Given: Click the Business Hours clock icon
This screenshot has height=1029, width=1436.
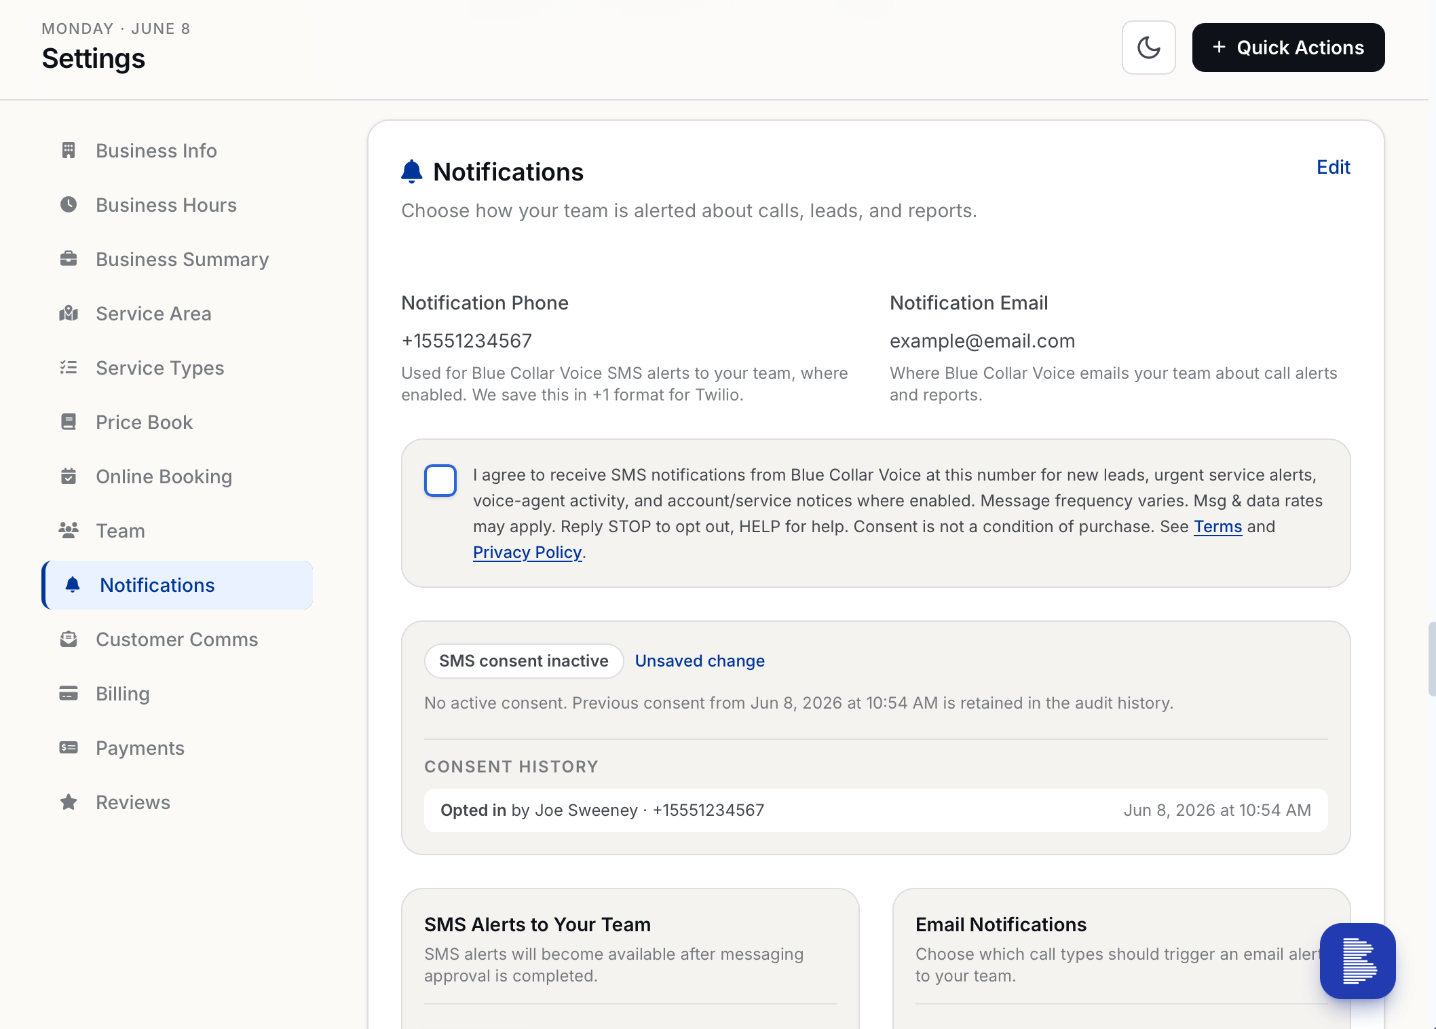Looking at the screenshot, I should pyautogui.click(x=69, y=204).
